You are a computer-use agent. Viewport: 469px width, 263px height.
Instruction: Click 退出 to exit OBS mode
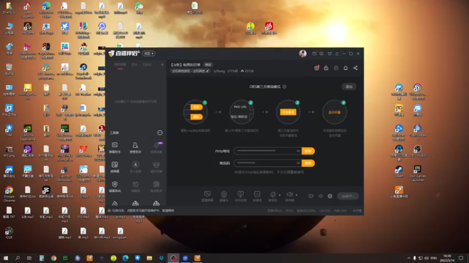pyautogui.click(x=349, y=86)
